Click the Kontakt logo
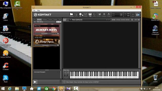This screenshot has height=91, width=162. (x=43, y=15)
